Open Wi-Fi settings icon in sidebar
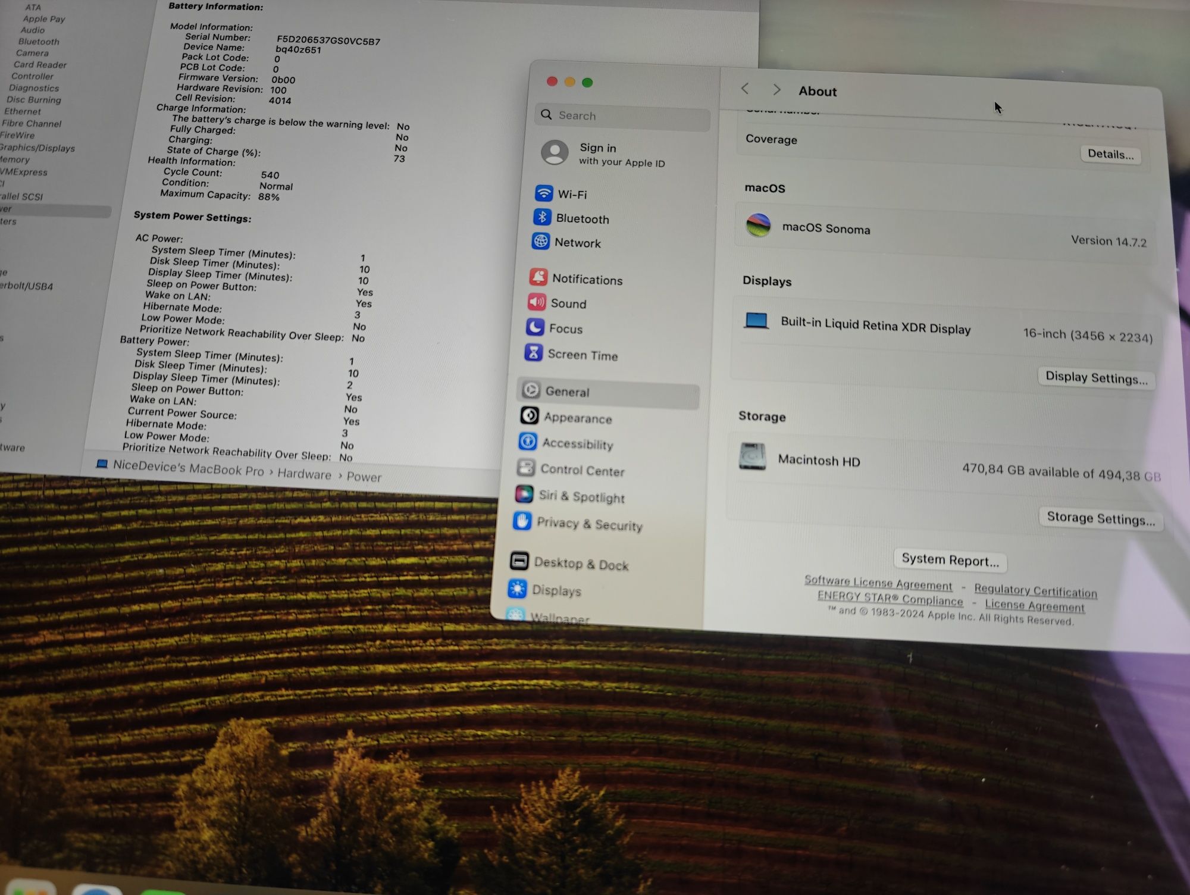 click(x=544, y=193)
